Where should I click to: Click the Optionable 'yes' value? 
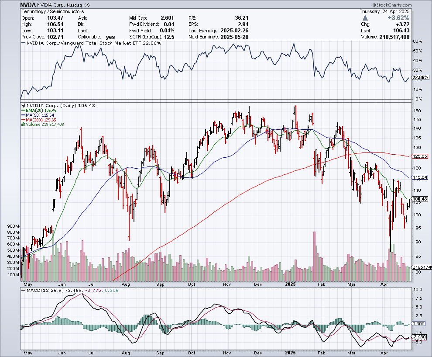[x=110, y=37]
